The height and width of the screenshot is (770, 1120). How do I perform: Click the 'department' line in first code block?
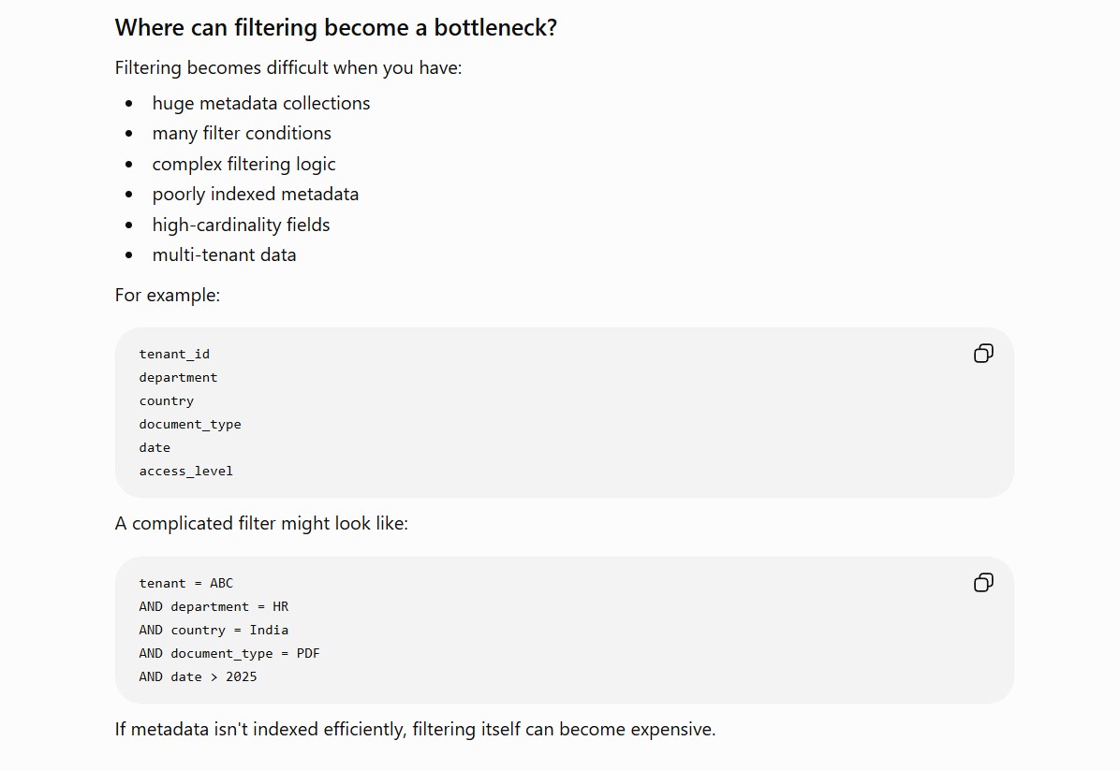point(178,377)
